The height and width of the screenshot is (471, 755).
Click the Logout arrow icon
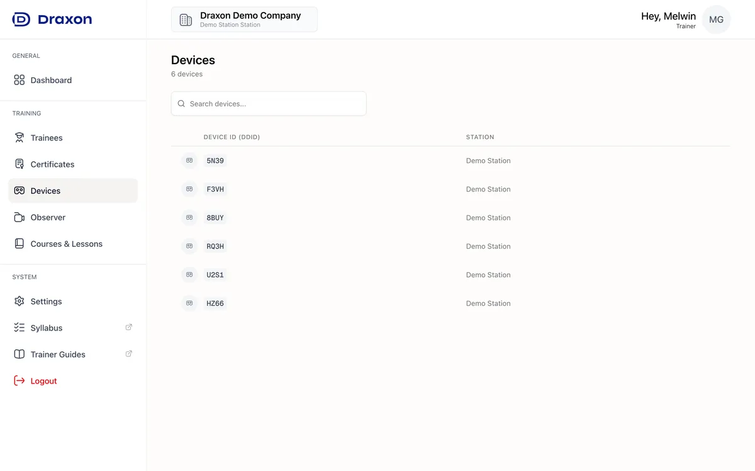[x=20, y=381]
